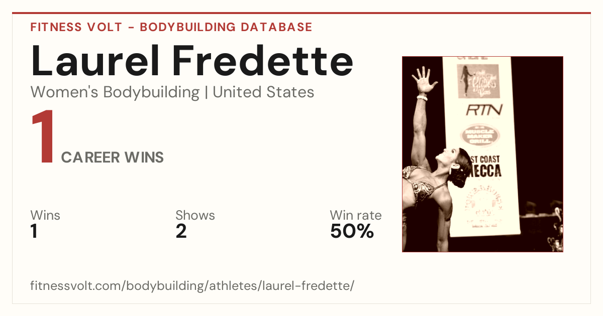The height and width of the screenshot is (316, 603).
Task: Select the Laurel Fredette name heading
Action: 192,61
